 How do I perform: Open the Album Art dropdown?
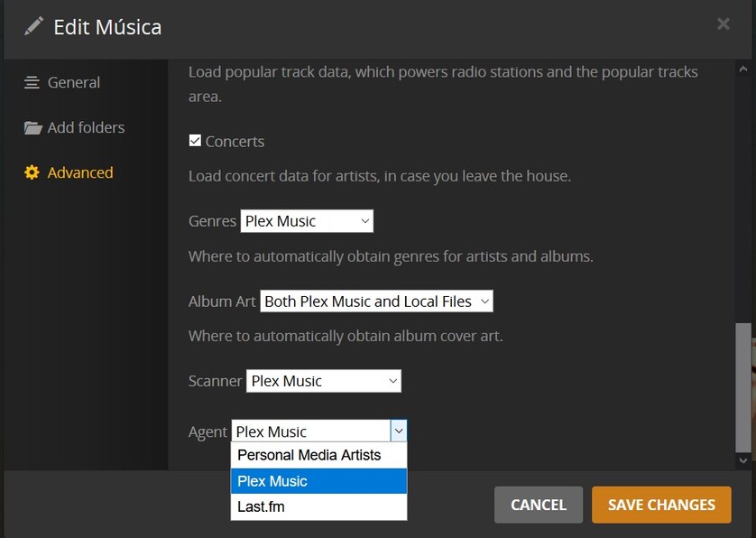[x=376, y=301]
